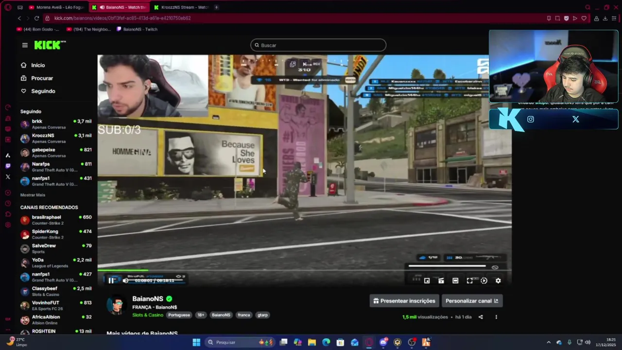Viewport: 622px width, 350px height.
Task: Show hidden system tray icons
Action: tap(549, 342)
